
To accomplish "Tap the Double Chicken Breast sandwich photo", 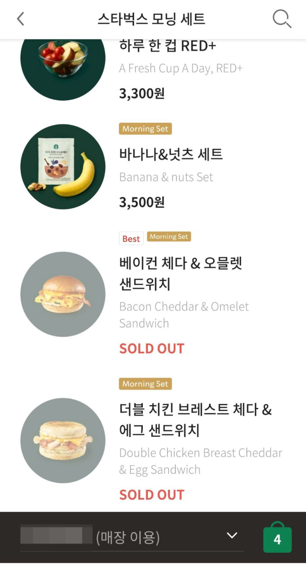I will 62,440.
